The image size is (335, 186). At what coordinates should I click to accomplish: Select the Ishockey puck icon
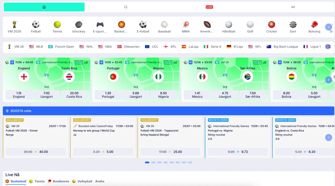[x=79, y=25]
